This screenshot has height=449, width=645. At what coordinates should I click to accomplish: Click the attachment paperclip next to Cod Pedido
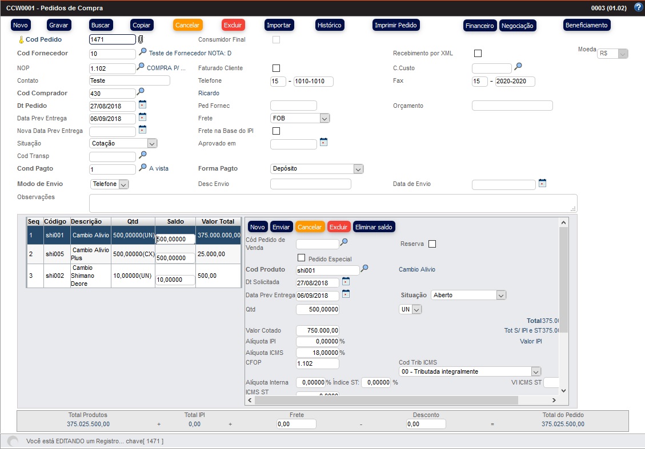point(140,39)
